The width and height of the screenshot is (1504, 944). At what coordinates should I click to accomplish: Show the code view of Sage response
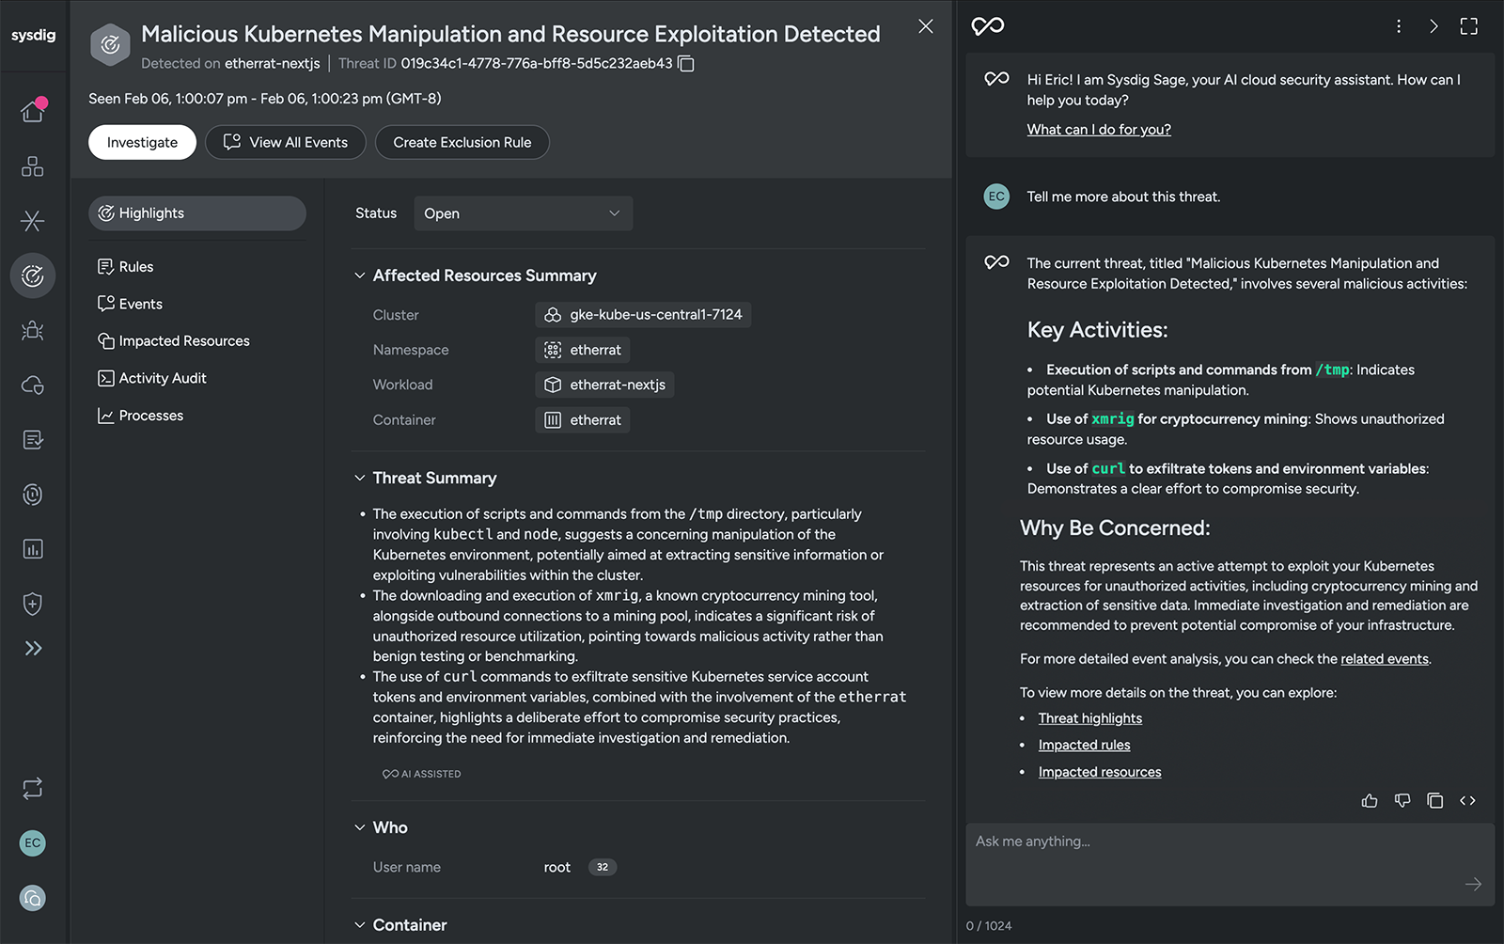coord(1467,801)
